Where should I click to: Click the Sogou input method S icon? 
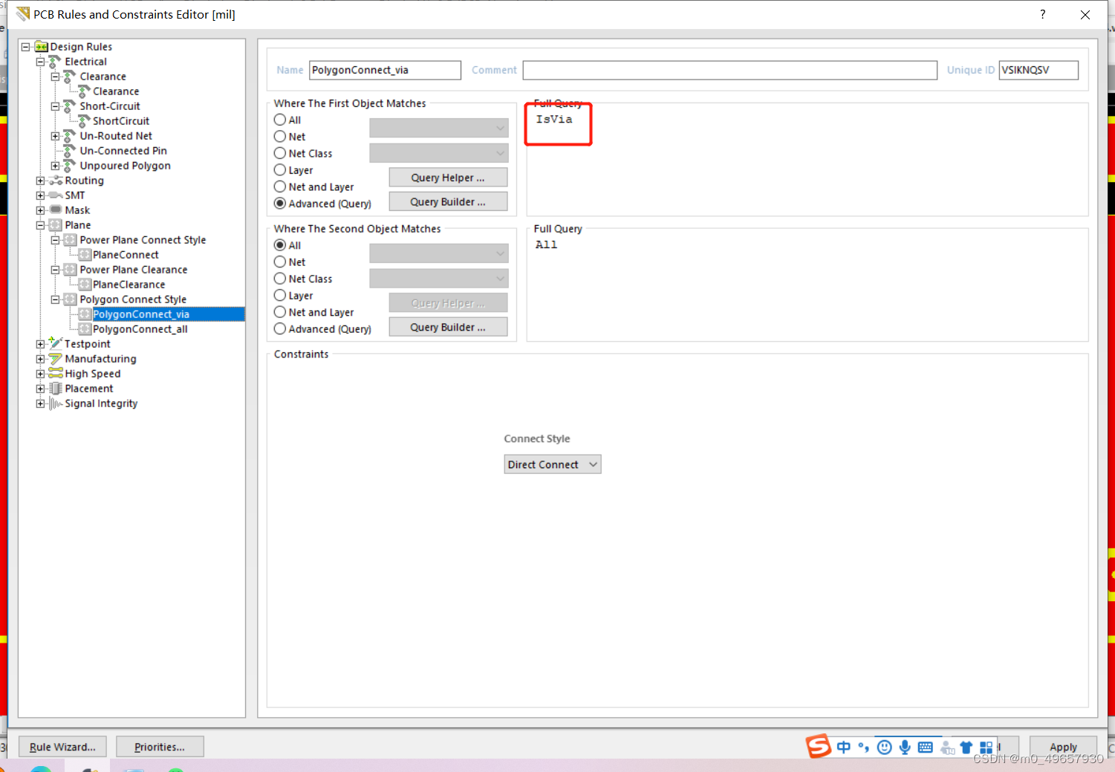819,746
